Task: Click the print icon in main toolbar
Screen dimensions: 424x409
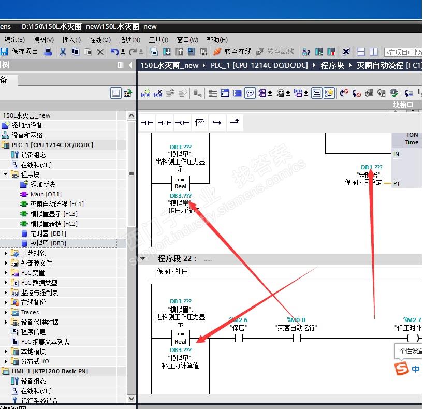Action: coord(48,51)
